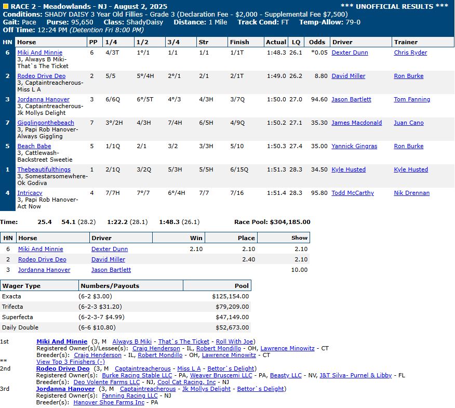
Task: Open Hanover Shoe Farms Inc breeder link
Action: click(x=109, y=402)
